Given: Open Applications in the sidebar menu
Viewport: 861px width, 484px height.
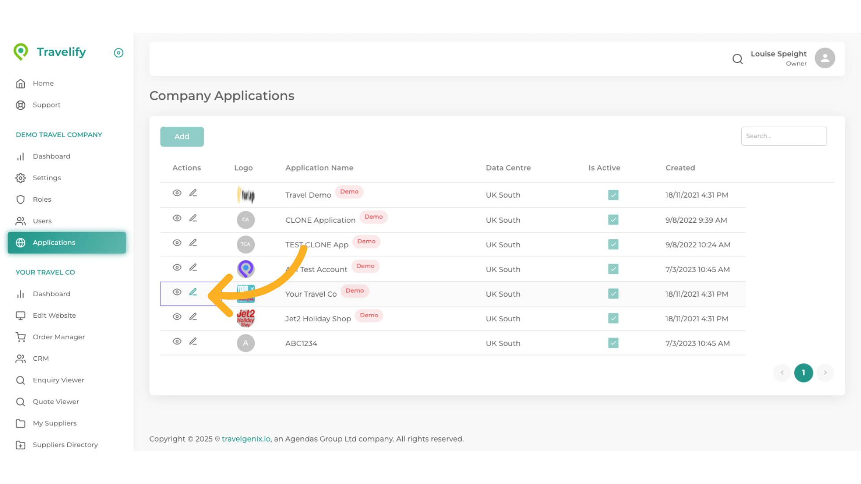Looking at the screenshot, I should click(x=54, y=242).
